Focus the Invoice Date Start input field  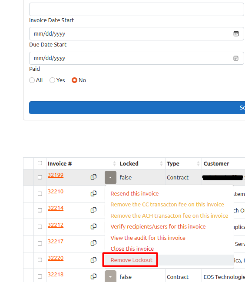(136, 33)
